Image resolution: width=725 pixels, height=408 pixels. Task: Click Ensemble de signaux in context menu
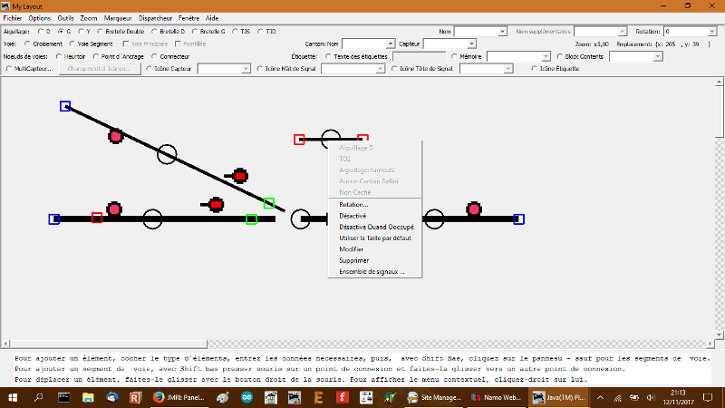coord(372,272)
